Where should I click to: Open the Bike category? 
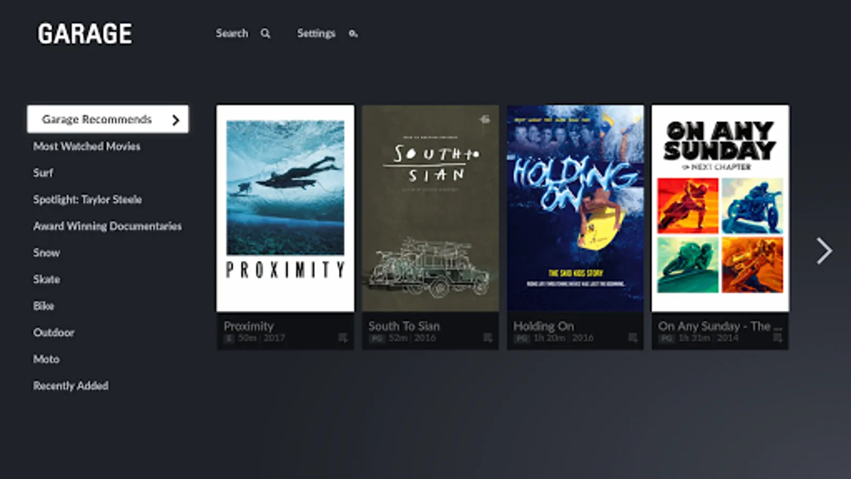[44, 306]
